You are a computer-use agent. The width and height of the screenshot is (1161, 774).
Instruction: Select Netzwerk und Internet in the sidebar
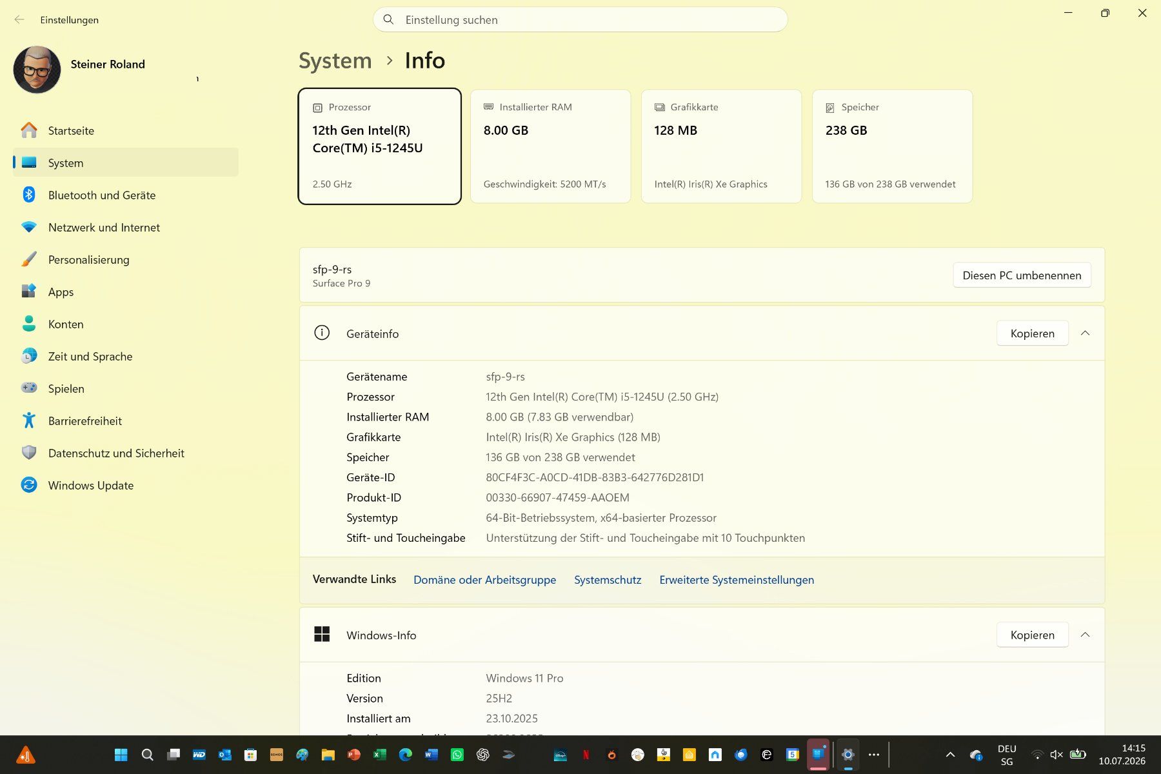coord(126,227)
